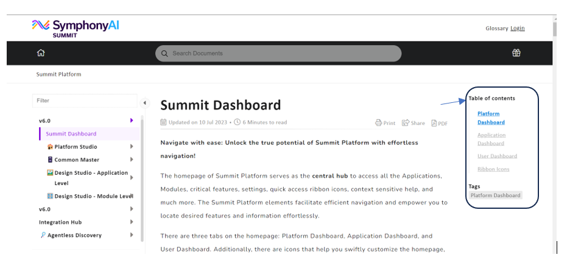This screenshot has width=567, height=263.
Task: Expand Design Studio - Application Level arrow
Action: point(132,178)
